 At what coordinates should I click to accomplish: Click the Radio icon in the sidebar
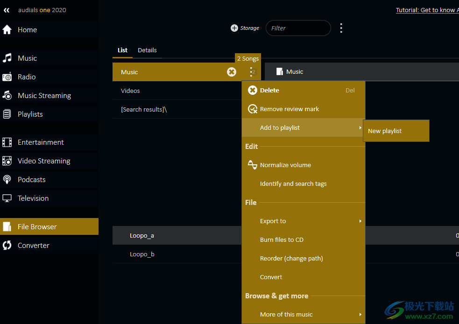pos(7,77)
